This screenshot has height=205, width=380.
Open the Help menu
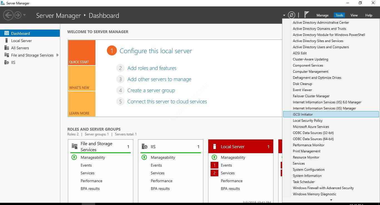[x=369, y=15]
